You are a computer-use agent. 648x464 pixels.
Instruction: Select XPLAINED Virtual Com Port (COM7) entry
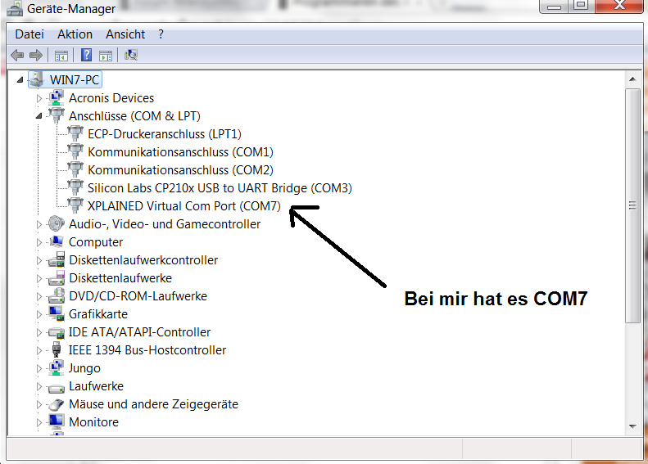[x=184, y=206]
